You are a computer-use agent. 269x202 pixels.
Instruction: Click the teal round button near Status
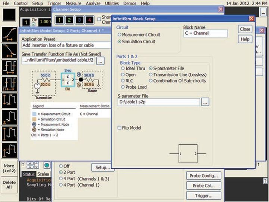[47, 165]
